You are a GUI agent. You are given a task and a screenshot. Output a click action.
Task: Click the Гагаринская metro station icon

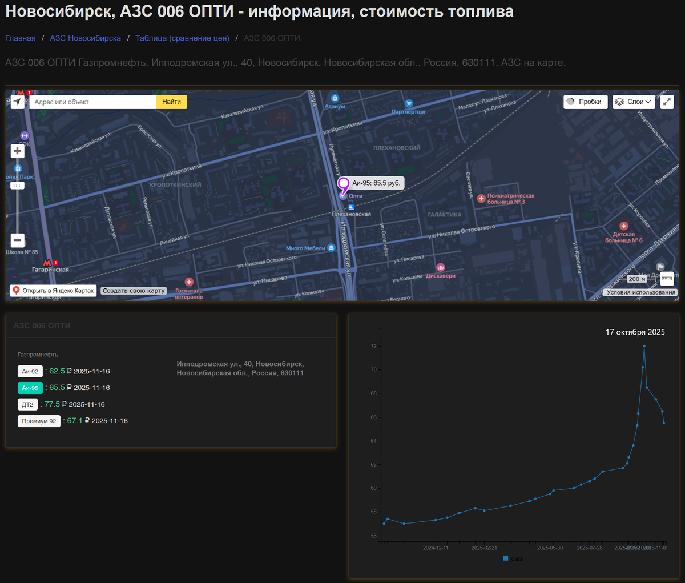47,263
